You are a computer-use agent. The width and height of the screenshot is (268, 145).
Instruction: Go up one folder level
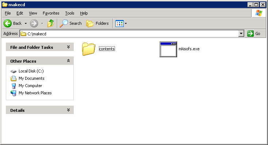click(x=51, y=23)
